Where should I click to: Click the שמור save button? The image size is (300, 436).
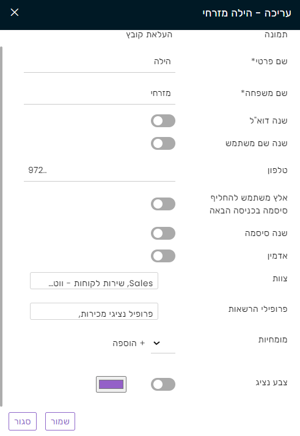point(60,421)
